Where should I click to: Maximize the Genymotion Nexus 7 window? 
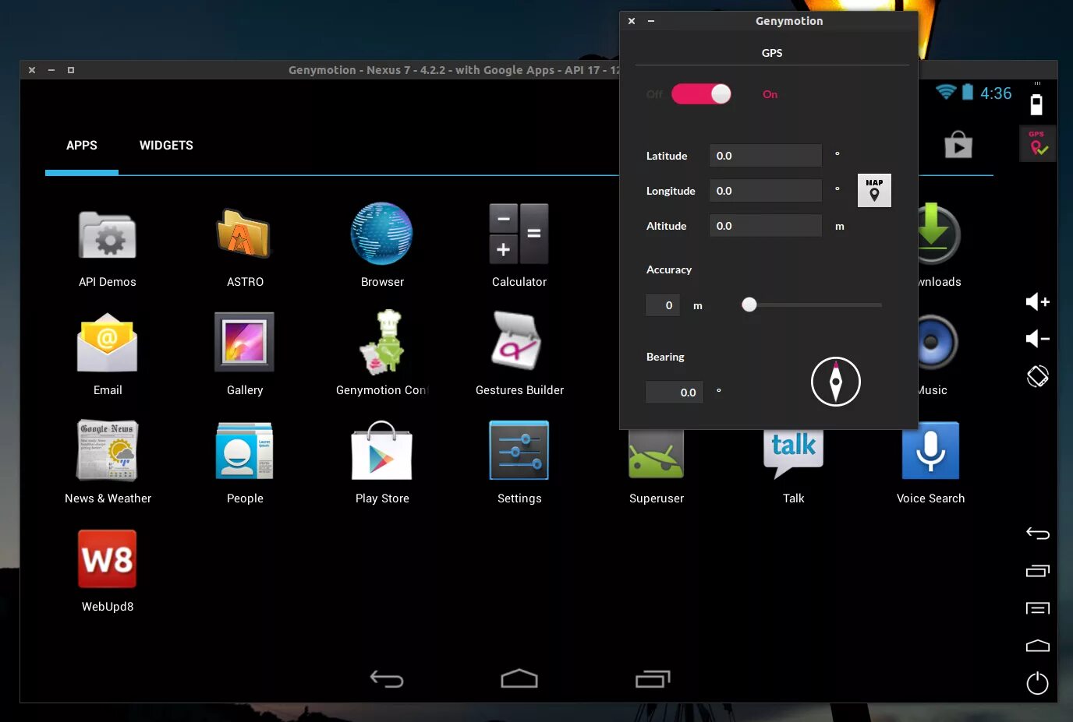71,70
